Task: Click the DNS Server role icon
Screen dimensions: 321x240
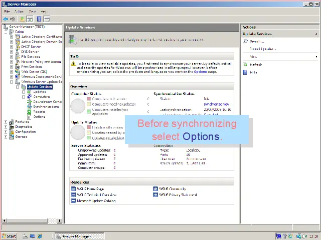Action: point(18,52)
